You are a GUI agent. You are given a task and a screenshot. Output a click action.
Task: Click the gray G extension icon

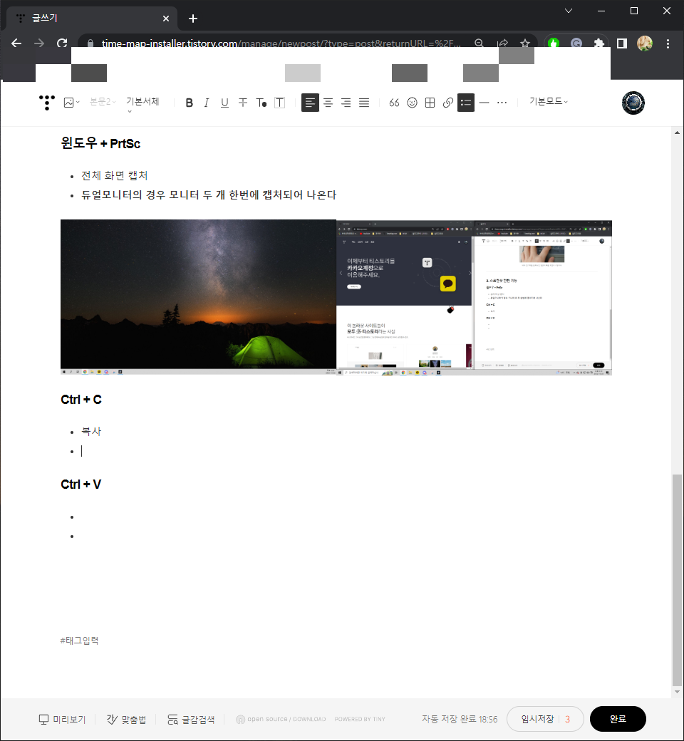tap(576, 43)
